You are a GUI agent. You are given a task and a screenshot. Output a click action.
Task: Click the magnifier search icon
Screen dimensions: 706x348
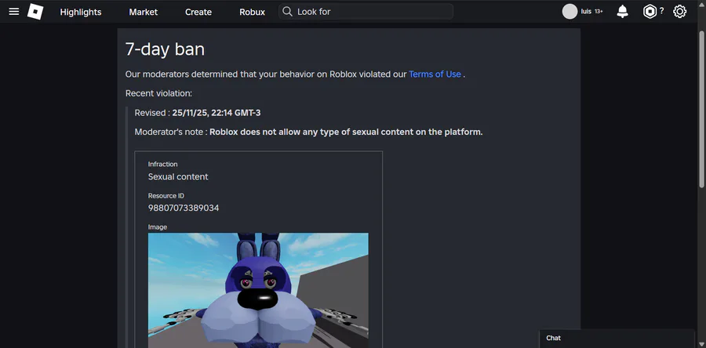(287, 12)
